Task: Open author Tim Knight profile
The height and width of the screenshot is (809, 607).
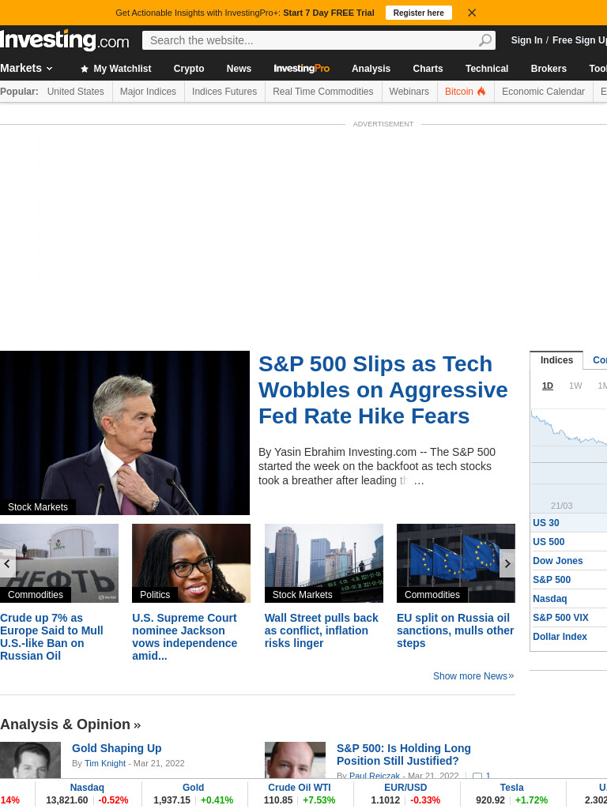Action: 105,764
